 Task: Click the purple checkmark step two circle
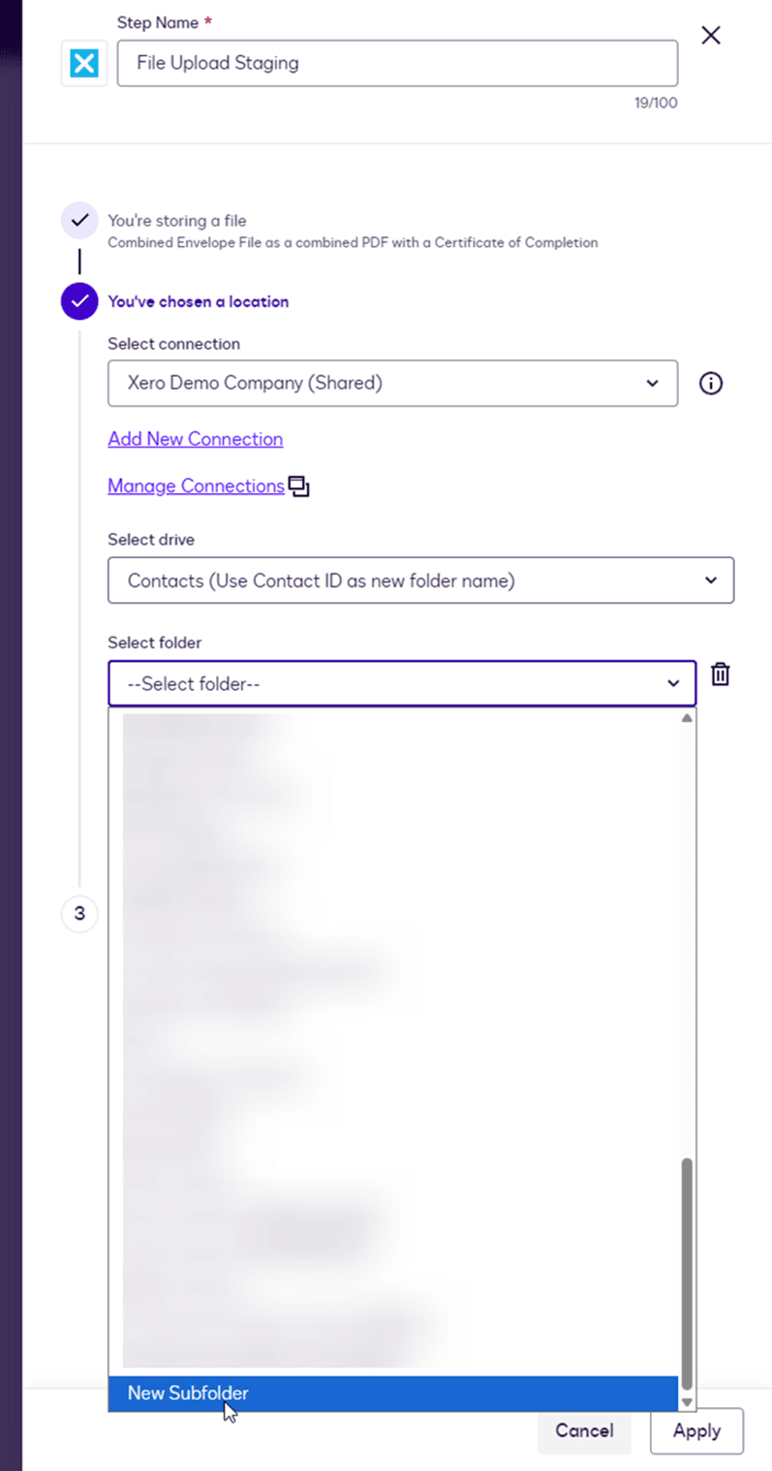[x=79, y=301]
